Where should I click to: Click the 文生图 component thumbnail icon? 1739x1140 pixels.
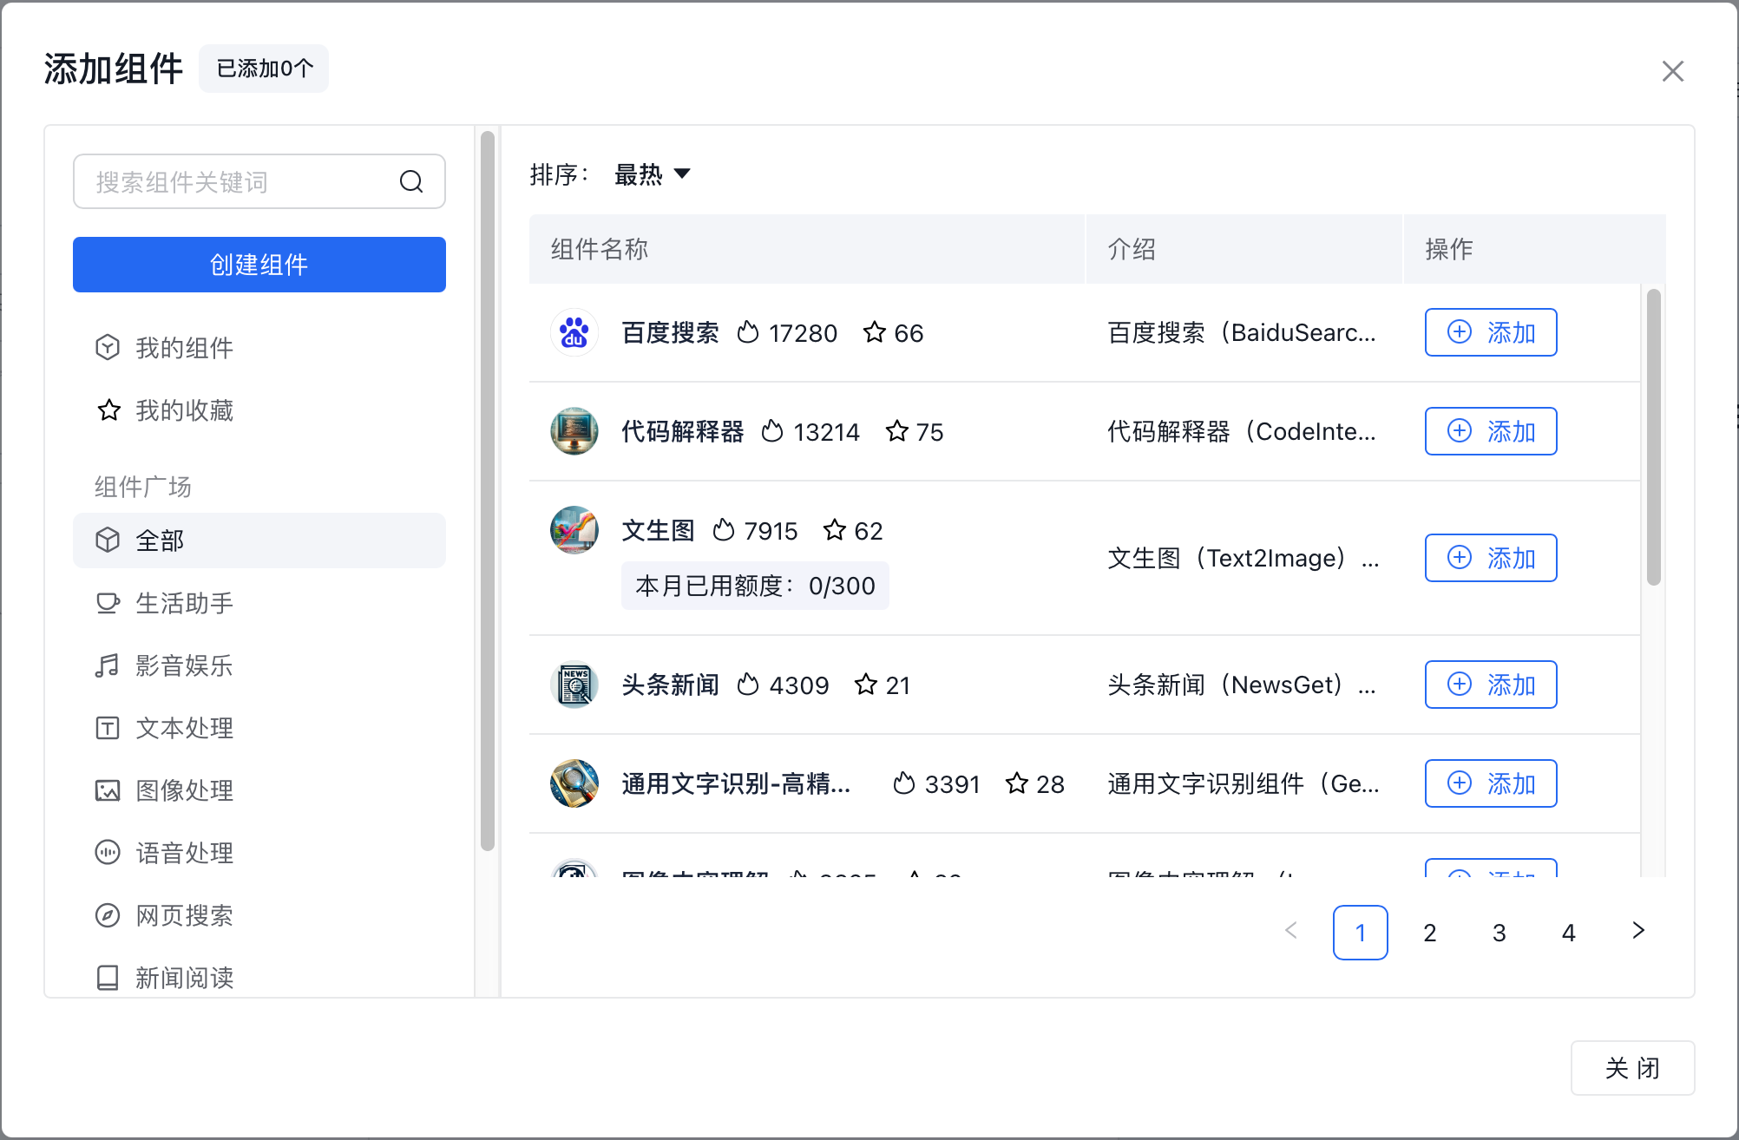574,530
